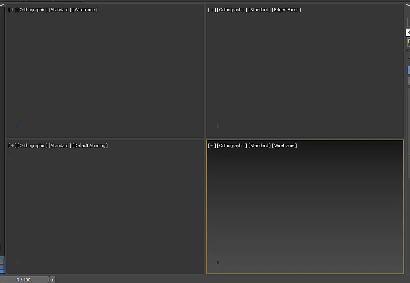Click Wireframe shading label in top-left viewport
This screenshot has height=283, width=410.
[85, 10]
